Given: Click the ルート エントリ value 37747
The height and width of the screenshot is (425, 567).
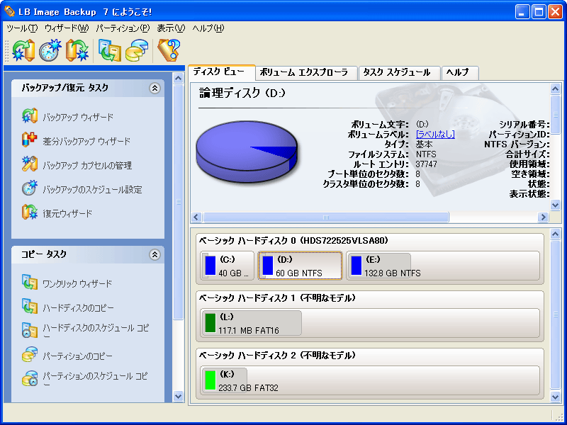Looking at the screenshot, I should tap(427, 164).
